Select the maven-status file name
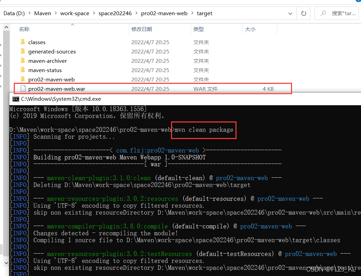The width and height of the screenshot is (361, 276). coord(45,70)
